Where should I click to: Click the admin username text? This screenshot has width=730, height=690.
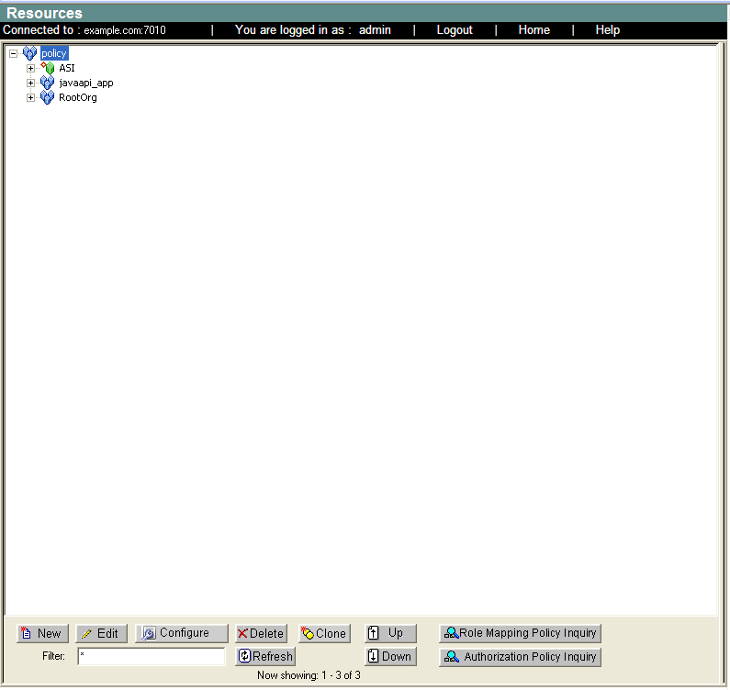(375, 30)
